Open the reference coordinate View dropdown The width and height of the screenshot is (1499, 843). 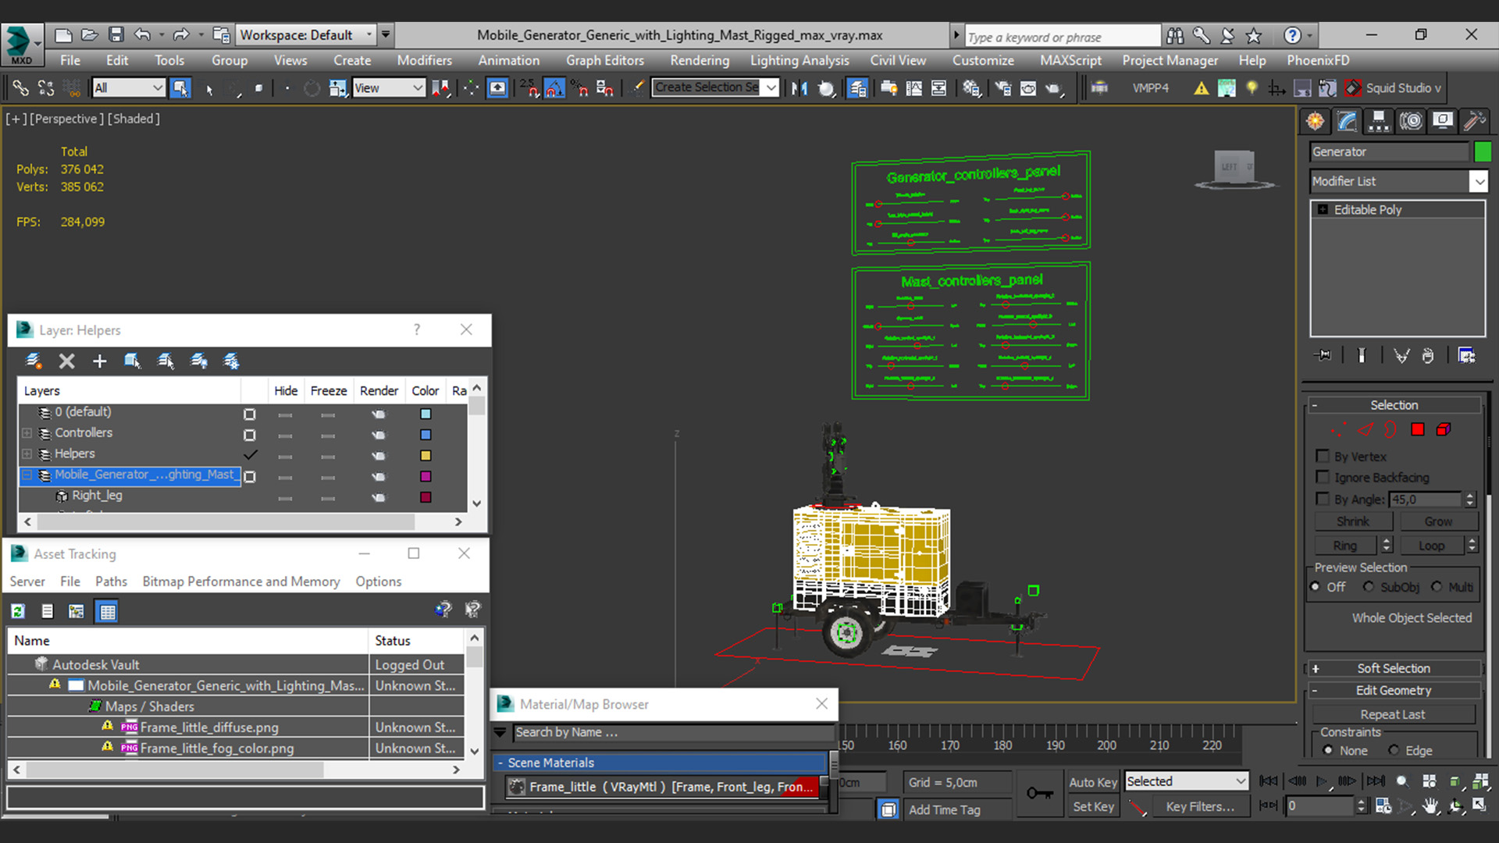click(x=388, y=88)
